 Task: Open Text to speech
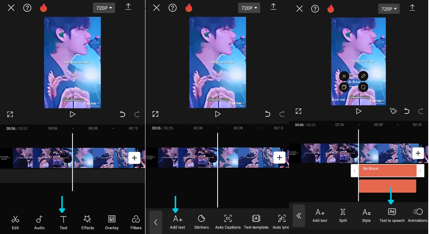tap(392, 215)
